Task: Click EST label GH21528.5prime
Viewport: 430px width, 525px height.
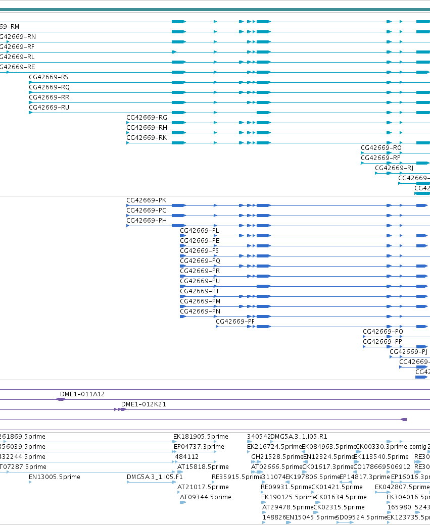Action: coord(277,456)
